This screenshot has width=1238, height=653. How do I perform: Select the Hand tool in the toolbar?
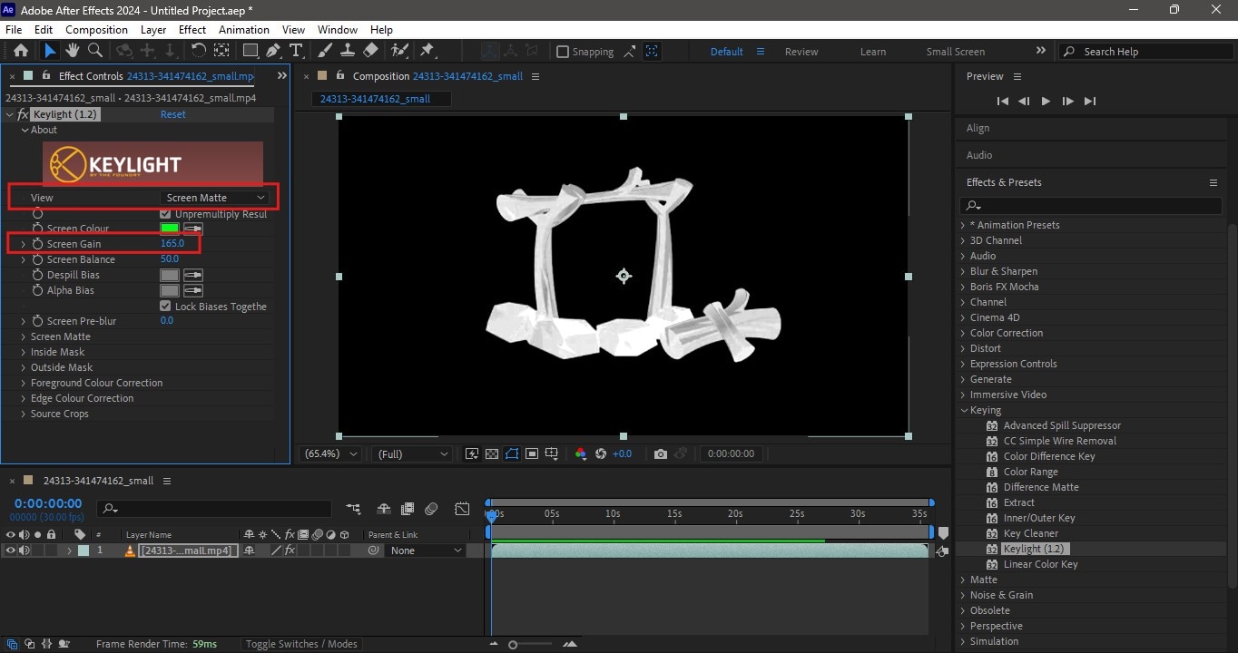pyautogui.click(x=73, y=51)
